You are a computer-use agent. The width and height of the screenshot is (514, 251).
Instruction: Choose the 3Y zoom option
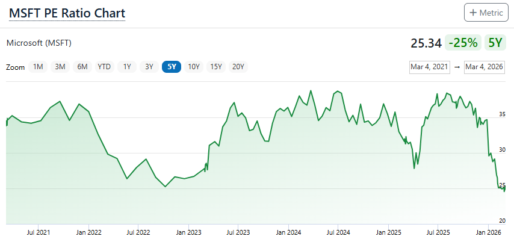click(x=149, y=67)
